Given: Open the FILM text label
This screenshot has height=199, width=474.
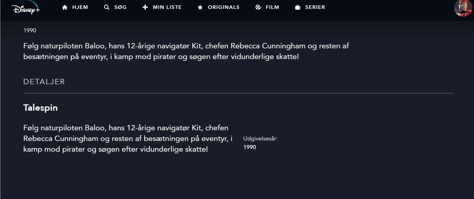Looking at the screenshot, I should click(x=272, y=7).
